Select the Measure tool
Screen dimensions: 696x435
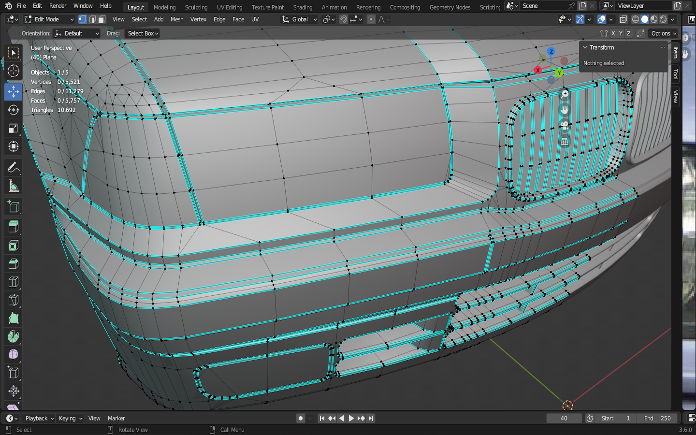[x=14, y=186]
